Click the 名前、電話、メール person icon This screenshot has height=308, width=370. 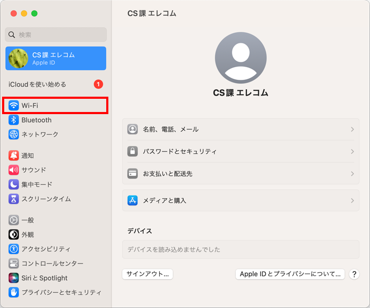point(133,129)
